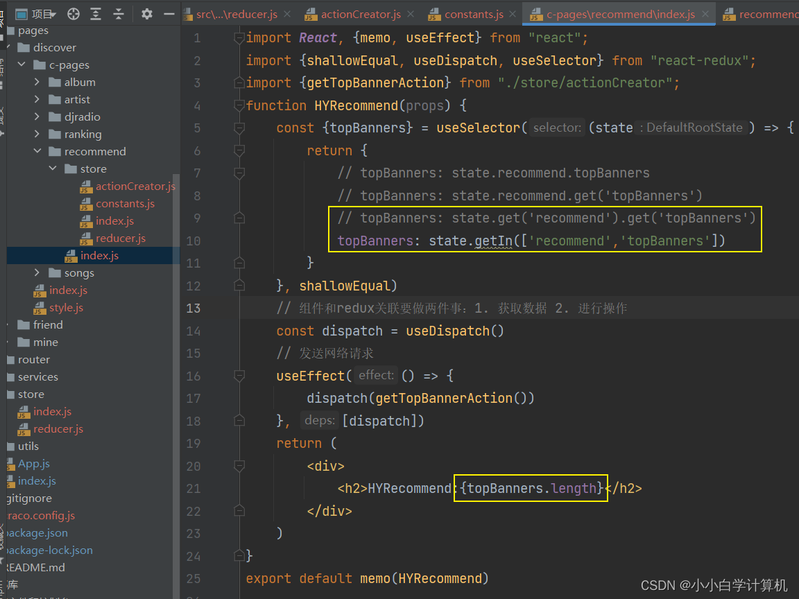
Task: Toggle fold end marker at line 12
Action: tap(239, 286)
